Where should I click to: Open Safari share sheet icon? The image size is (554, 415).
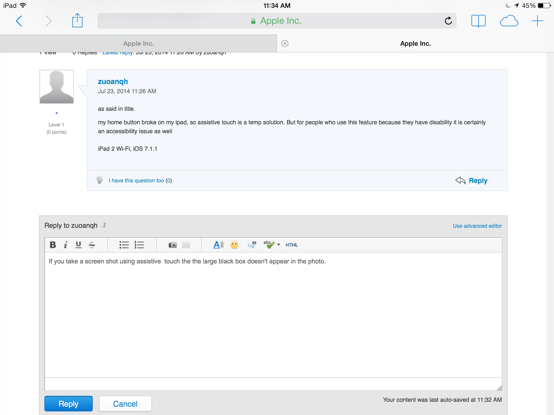pos(77,21)
